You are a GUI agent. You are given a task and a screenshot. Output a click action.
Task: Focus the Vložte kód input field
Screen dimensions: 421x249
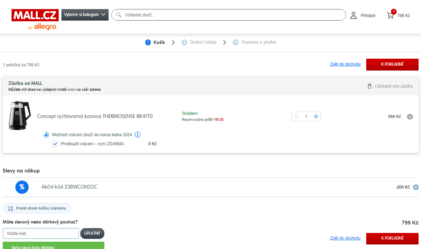(41, 233)
